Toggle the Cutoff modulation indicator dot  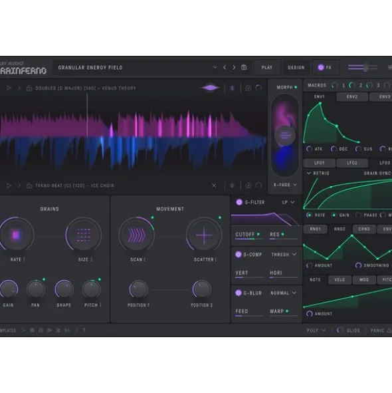coord(258,234)
